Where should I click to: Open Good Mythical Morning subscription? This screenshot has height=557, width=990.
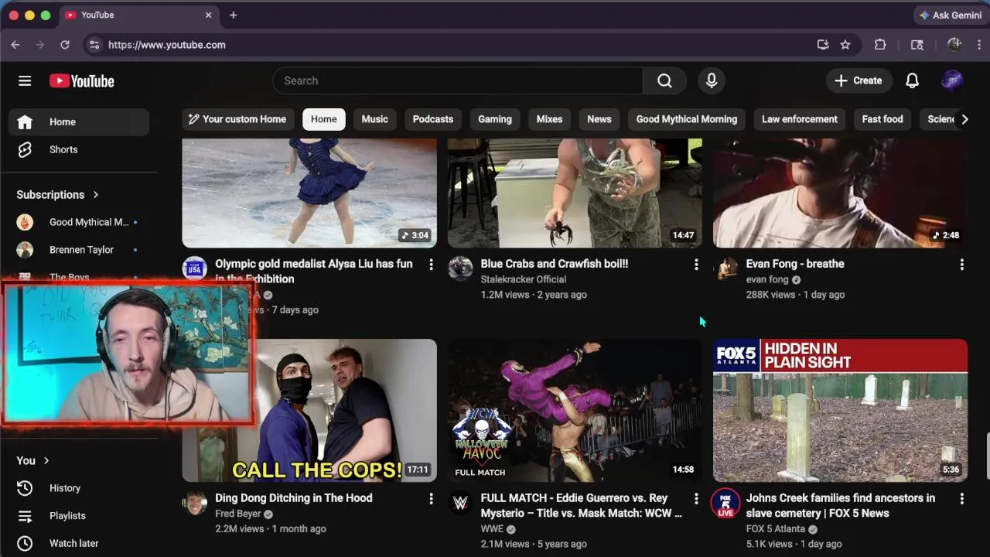pyautogui.click(x=79, y=223)
